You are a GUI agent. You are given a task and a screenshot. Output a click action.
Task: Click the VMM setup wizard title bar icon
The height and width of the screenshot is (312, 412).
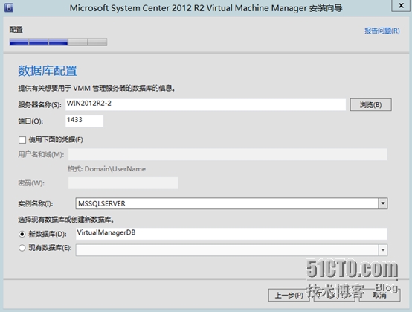(9, 7)
